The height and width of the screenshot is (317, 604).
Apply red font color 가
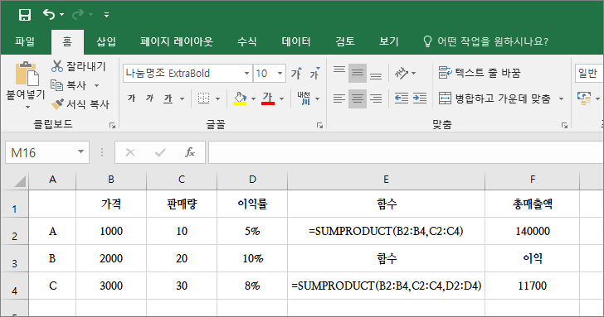[x=268, y=98]
